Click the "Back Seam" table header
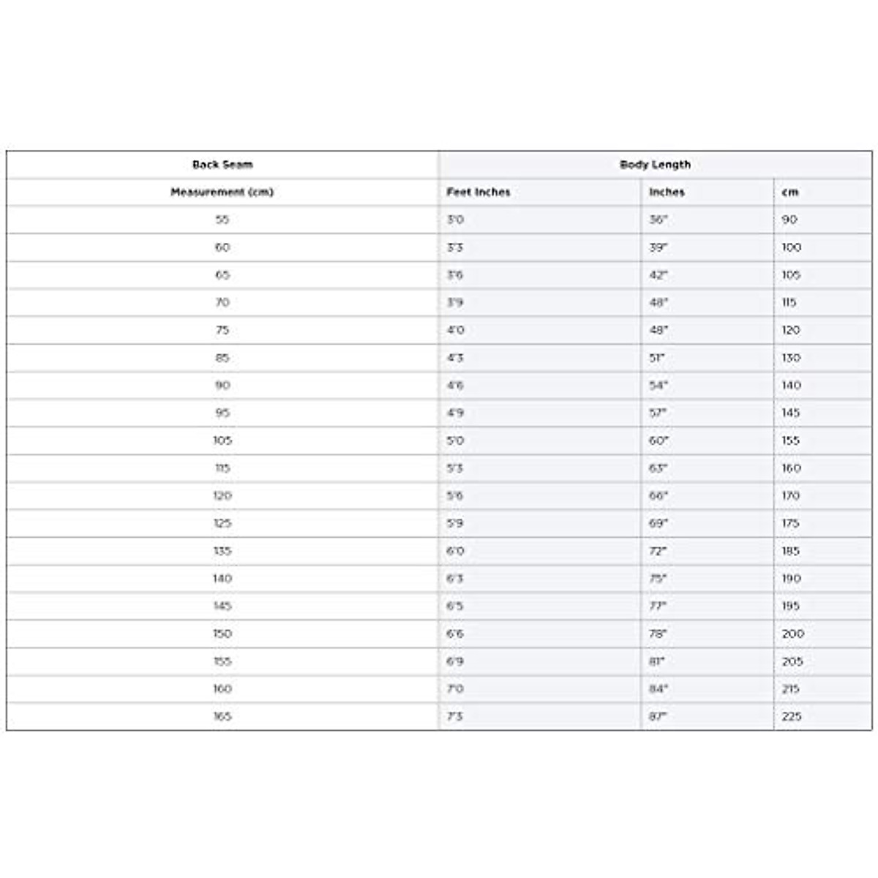 click(222, 165)
